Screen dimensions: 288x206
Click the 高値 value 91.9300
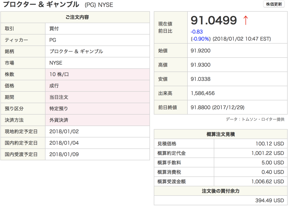(x=201, y=65)
